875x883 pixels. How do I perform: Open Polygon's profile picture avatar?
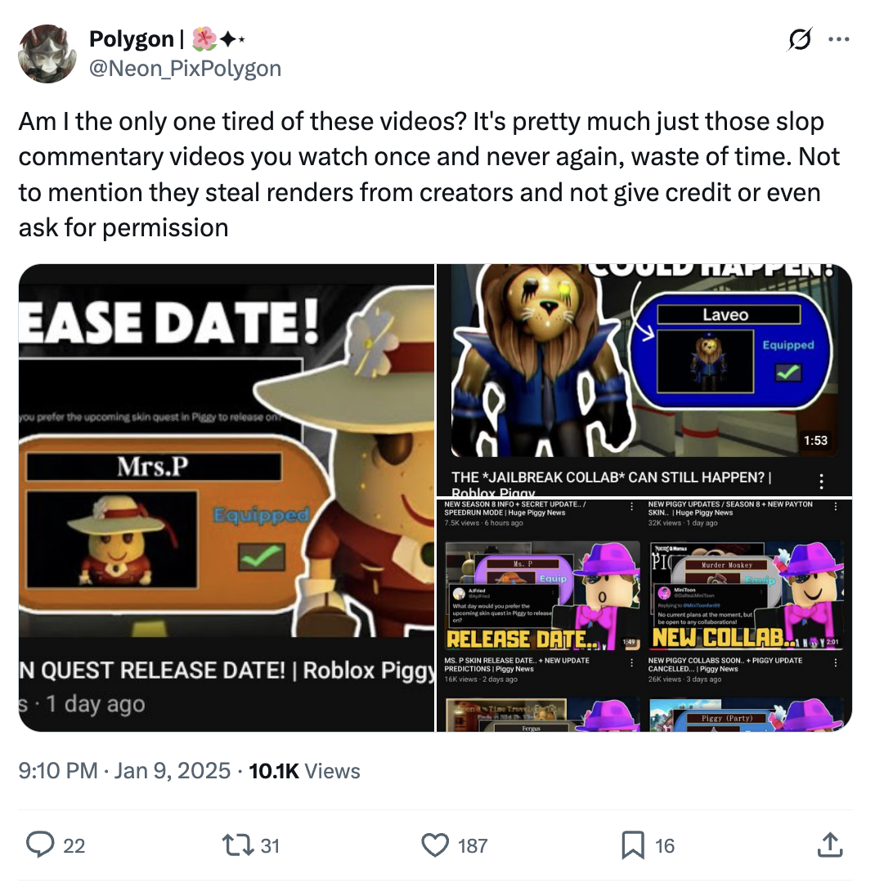[x=47, y=53]
